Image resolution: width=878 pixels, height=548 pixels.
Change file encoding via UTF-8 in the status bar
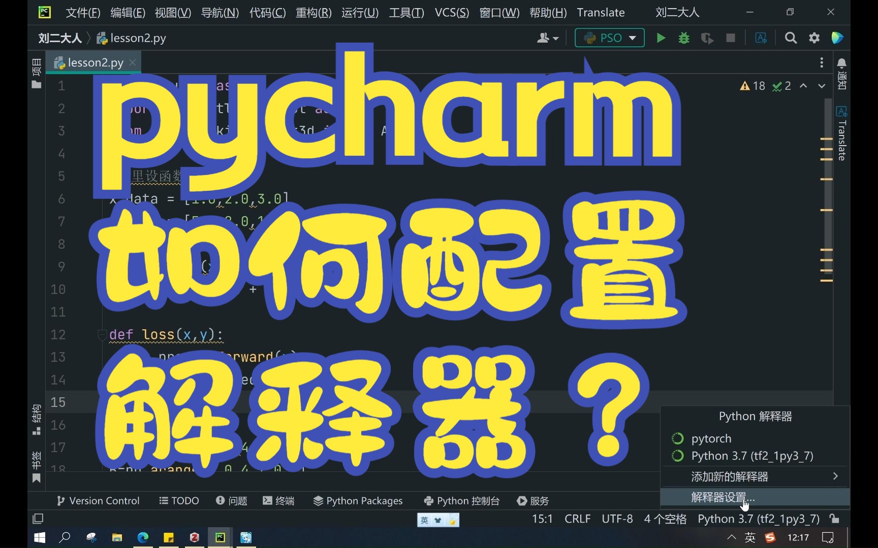617,519
